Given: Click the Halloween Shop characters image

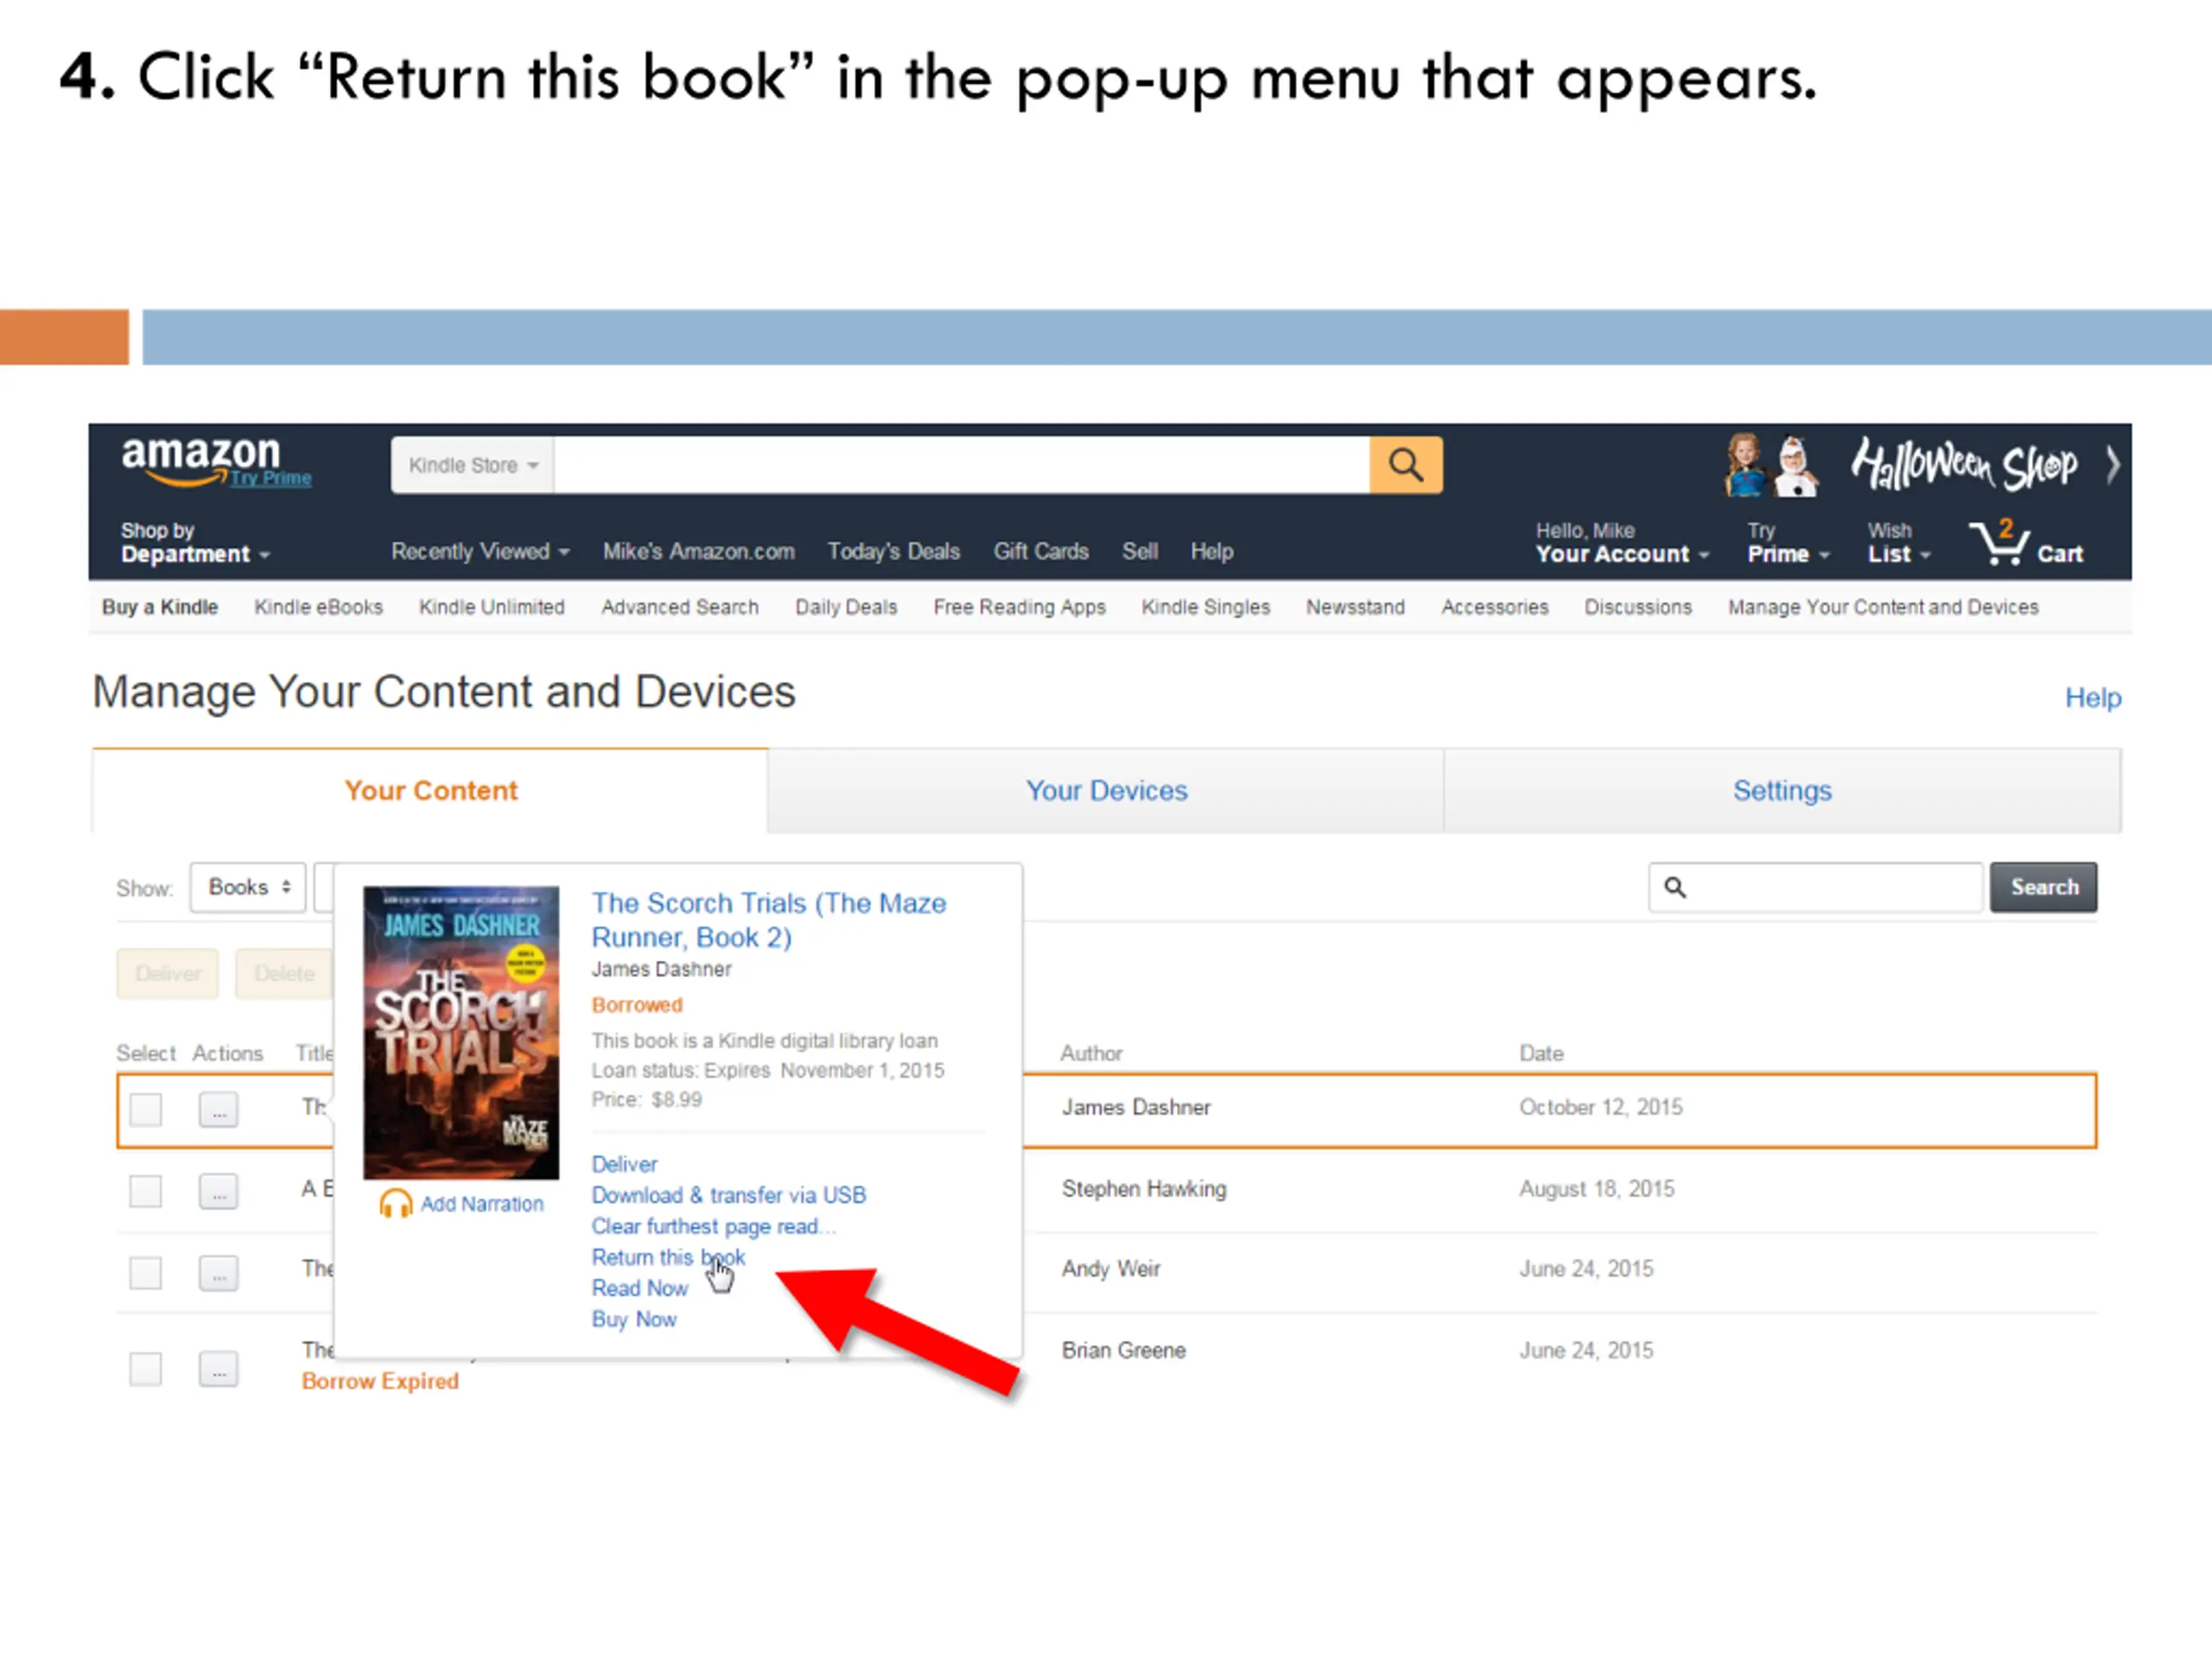Looking at the screenshot, I should click(1772, 465).
